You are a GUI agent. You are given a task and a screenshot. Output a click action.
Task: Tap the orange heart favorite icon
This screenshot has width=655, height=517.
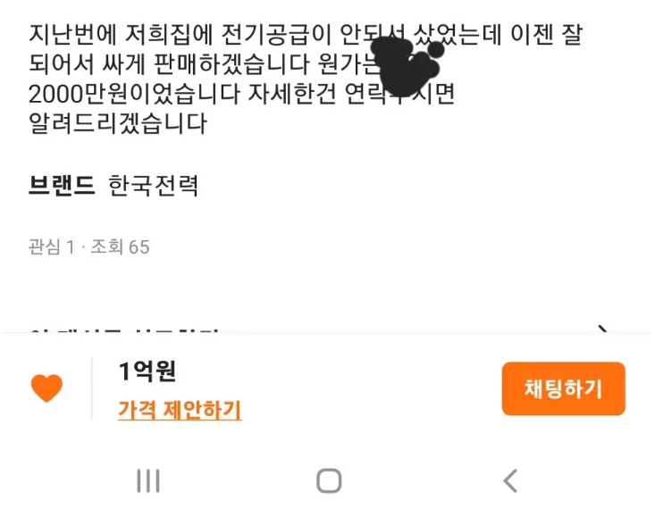click(46, 388)
